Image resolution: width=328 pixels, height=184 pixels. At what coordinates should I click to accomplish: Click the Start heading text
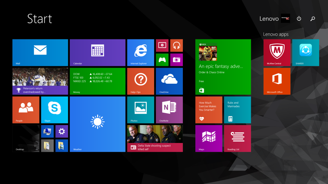coord(39,19)
